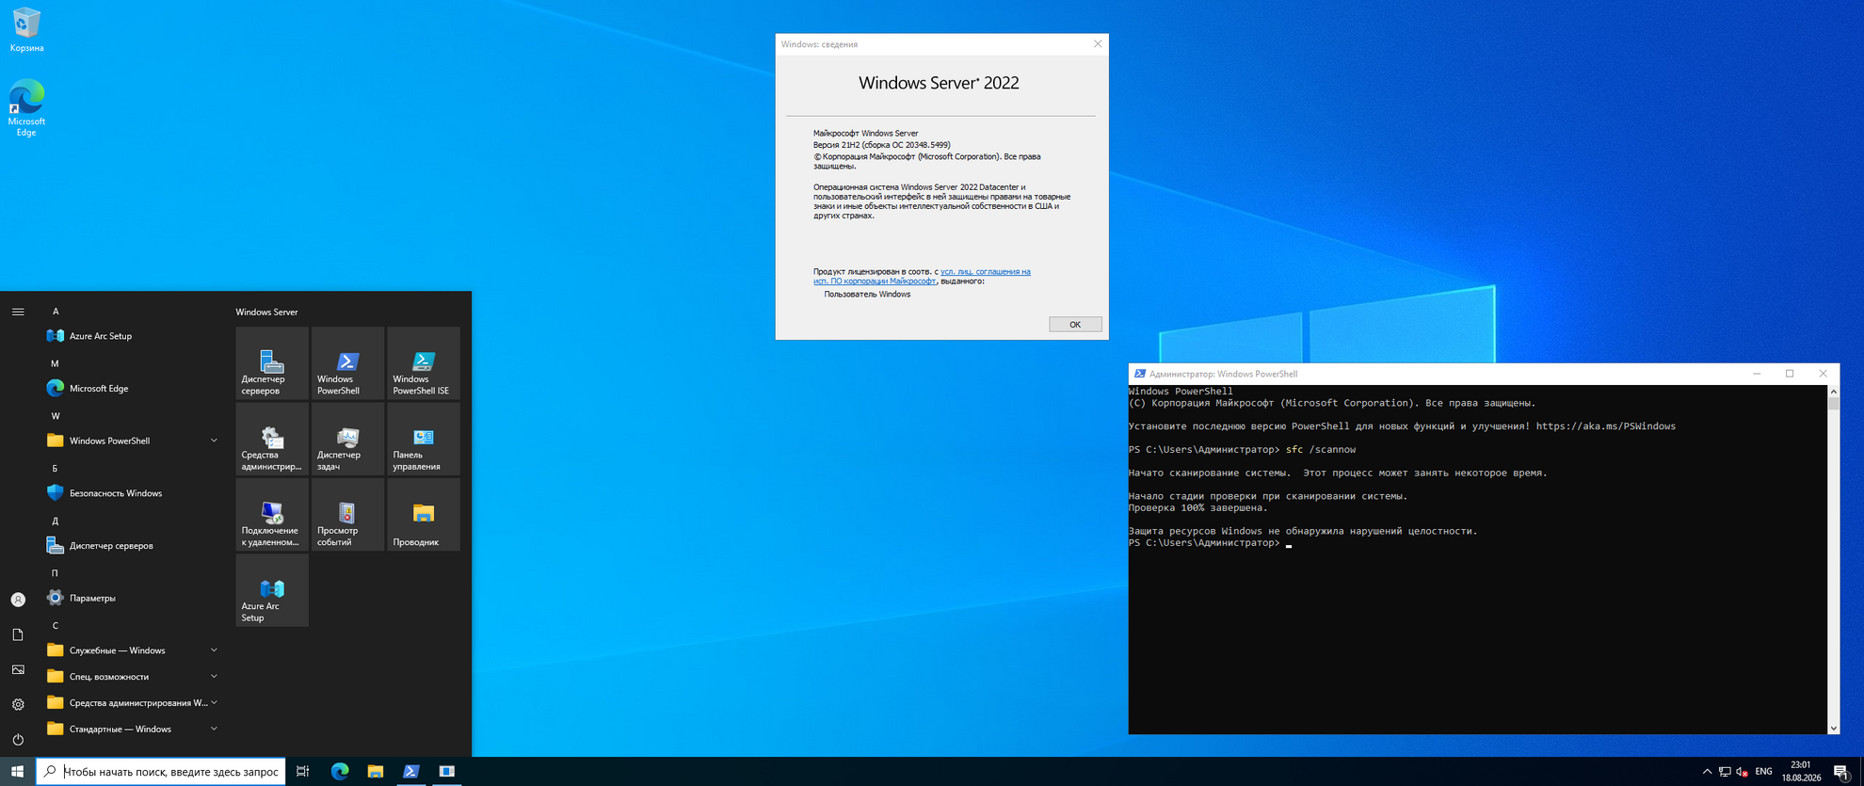The width and height of the screenshot is (1864, 786).
Task: Click the ENG input language indicator
Action: click(1764, 772)
